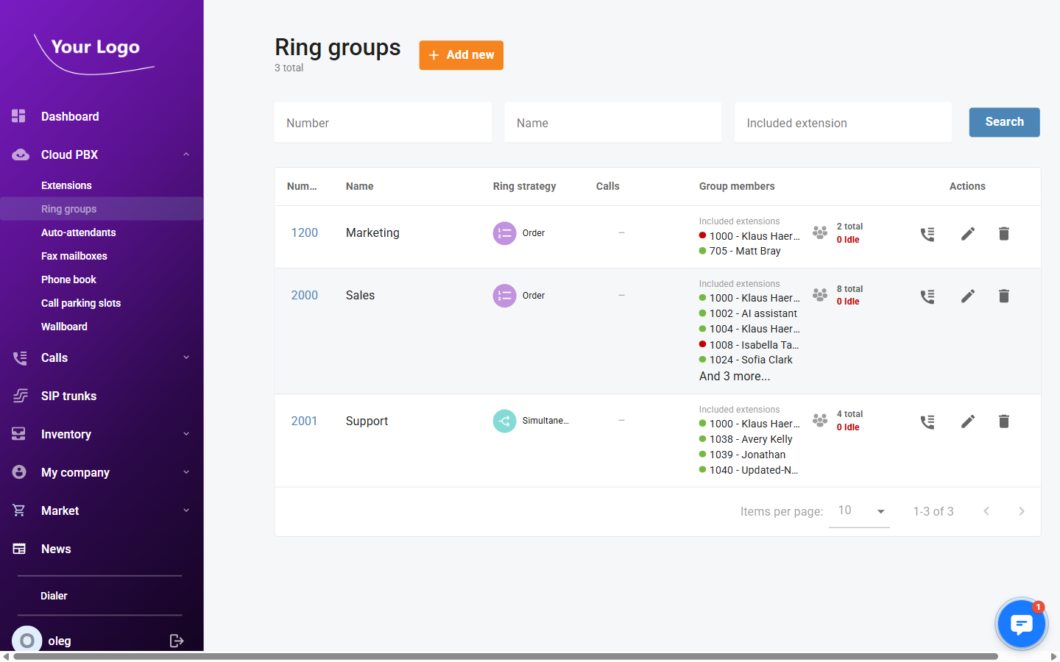Click the Simultaneous strategy icon for Support
This screenshot has width=1060, height=662.
pos(504,420)
